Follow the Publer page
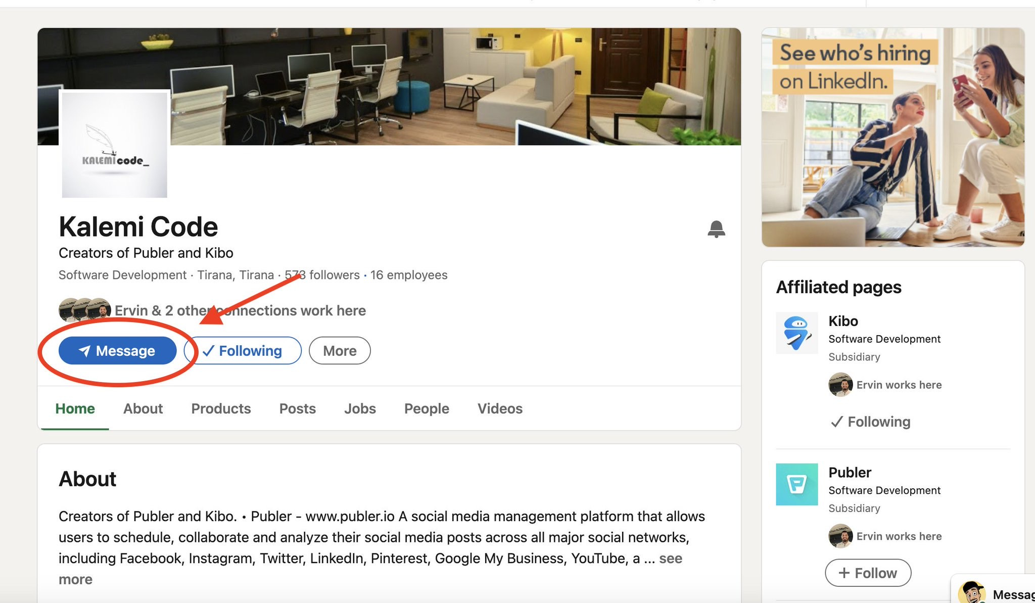 coord(868,573)
